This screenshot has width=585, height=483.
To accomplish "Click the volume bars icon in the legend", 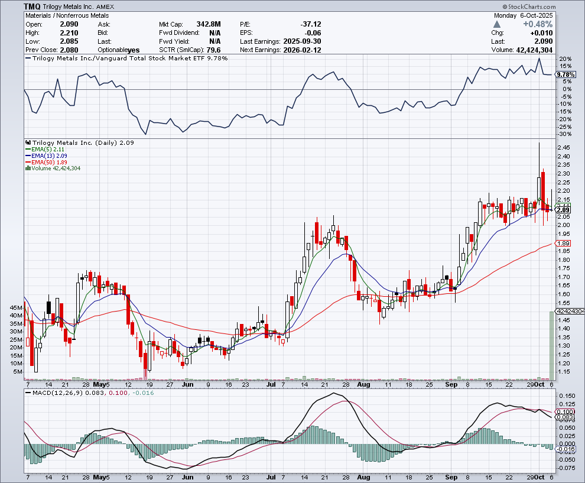I will [28, 168].
